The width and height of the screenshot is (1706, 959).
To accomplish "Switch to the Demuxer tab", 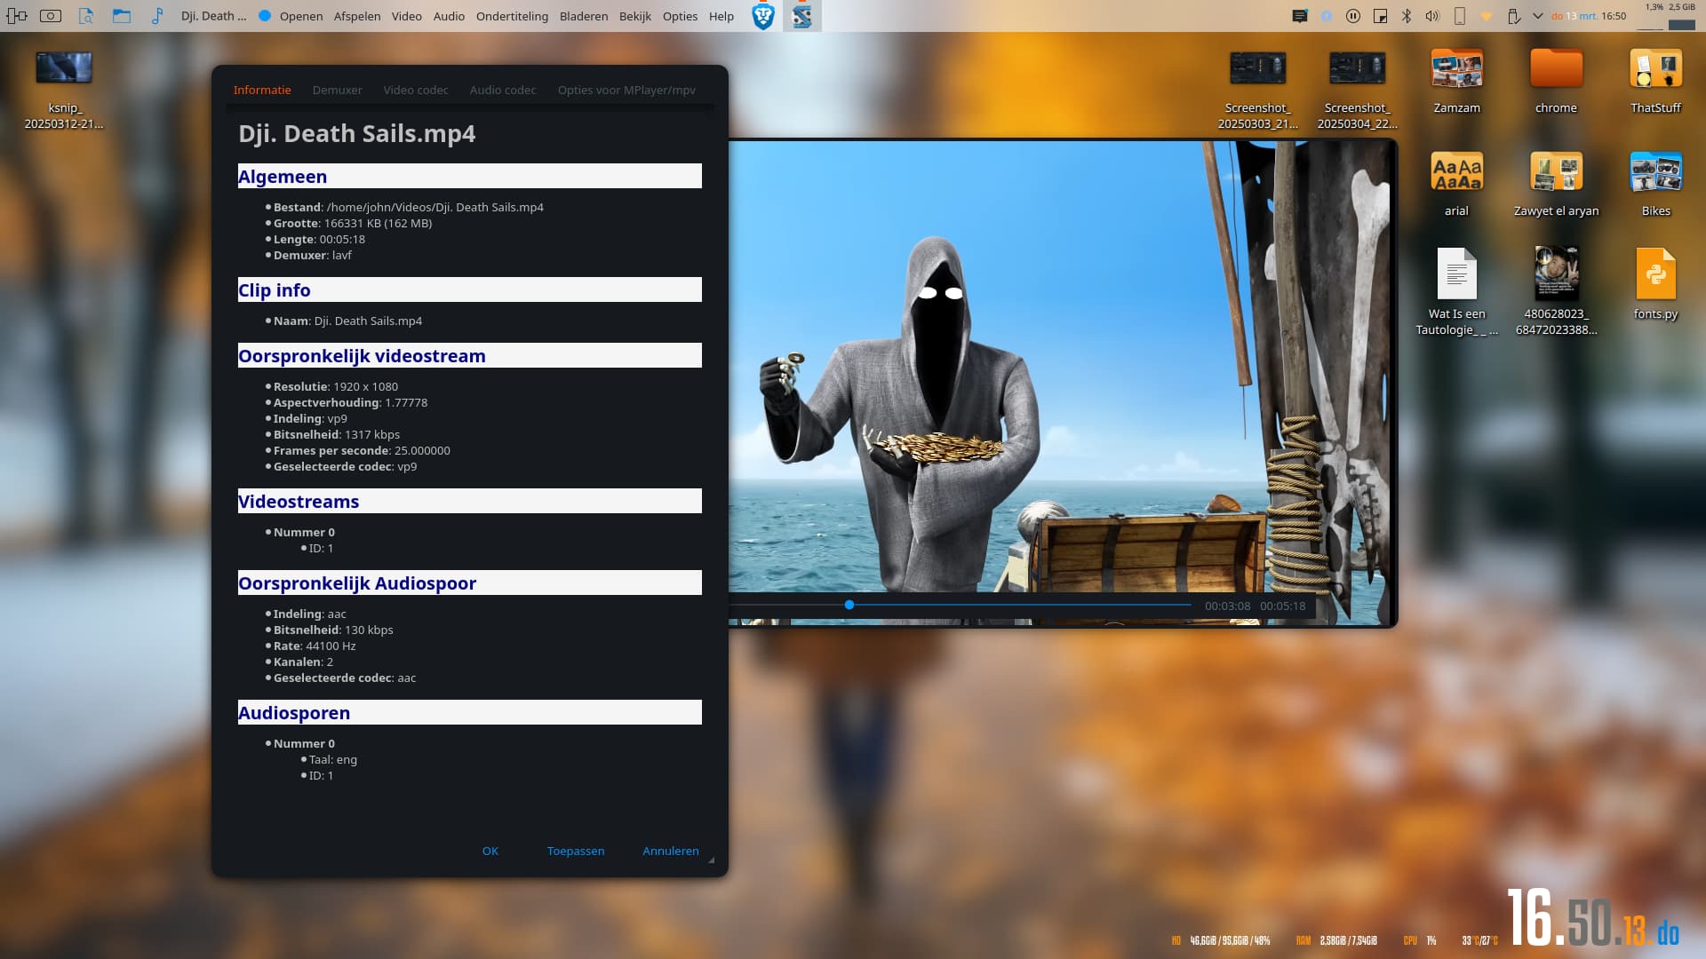I will [338, 90].
